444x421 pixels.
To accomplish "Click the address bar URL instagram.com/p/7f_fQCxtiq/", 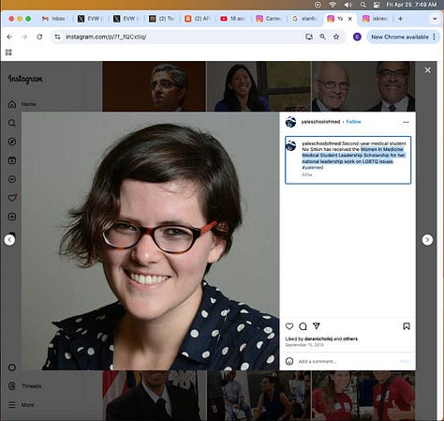I will (x=106, y=37).
